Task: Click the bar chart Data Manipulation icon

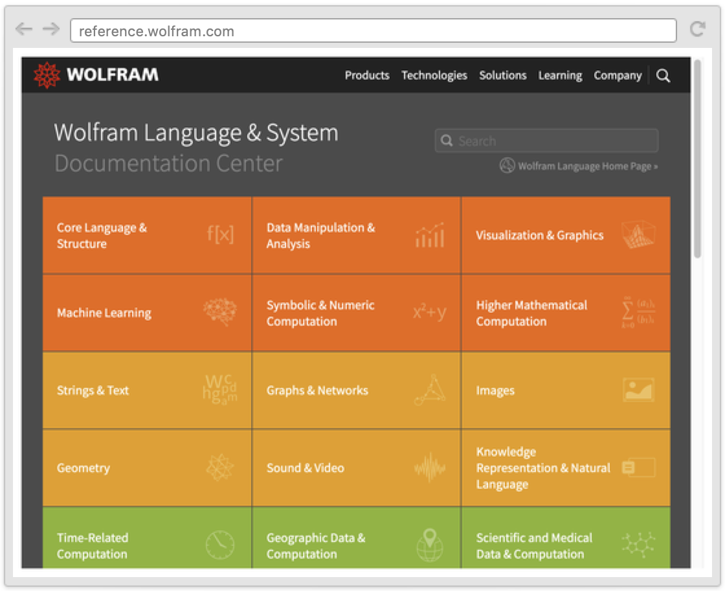Action: [429, 235]
